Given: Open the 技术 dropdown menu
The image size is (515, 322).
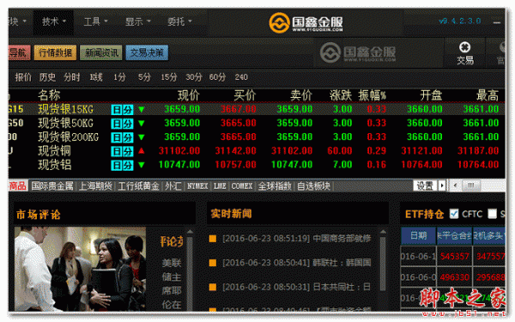Looking at the screenshot, I should (54, 21).
